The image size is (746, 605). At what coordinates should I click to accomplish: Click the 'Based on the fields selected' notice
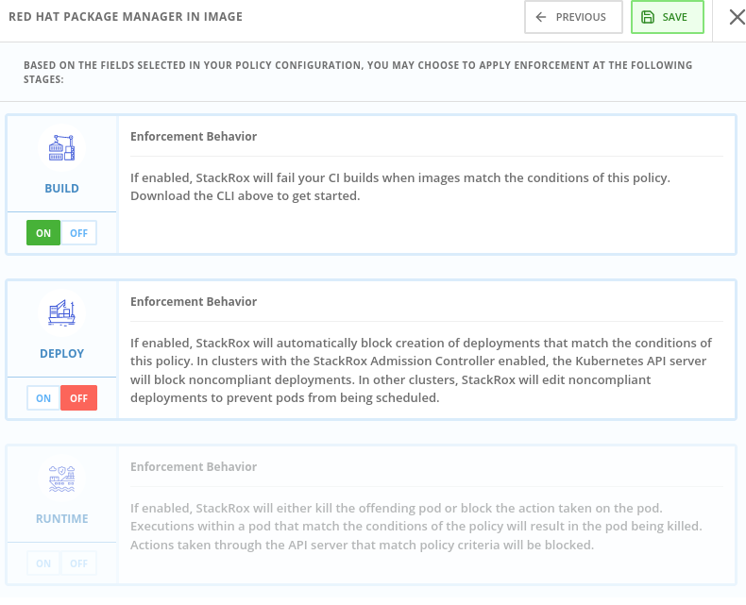358,72
